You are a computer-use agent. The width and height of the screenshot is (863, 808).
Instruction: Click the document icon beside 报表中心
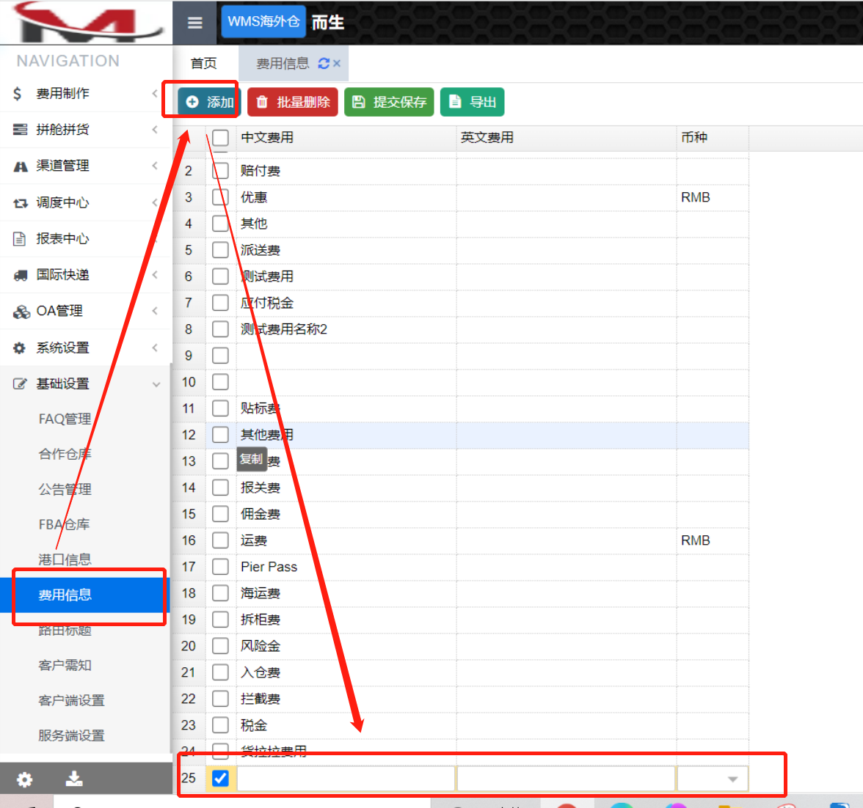point(19,239)
